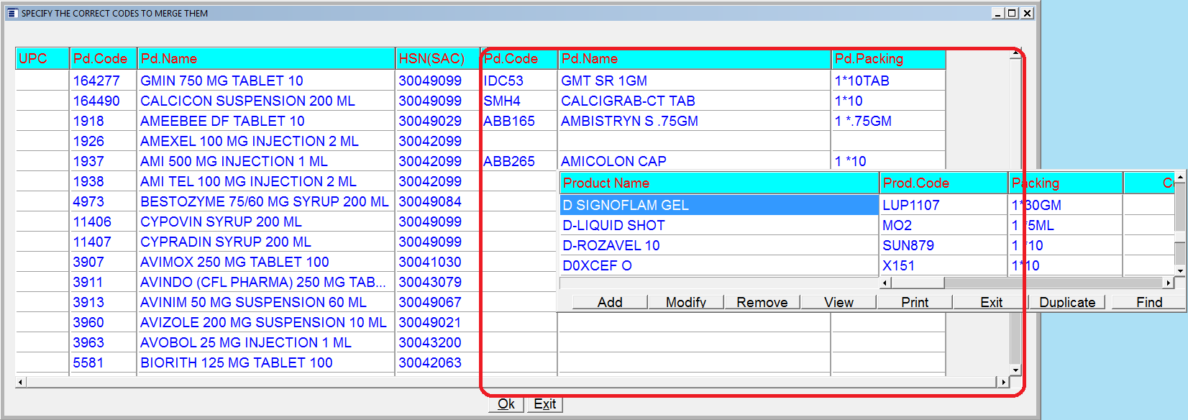1188x420 pixels.
Task: Click the main grid's scroll-left arrow
Action: 21,382
